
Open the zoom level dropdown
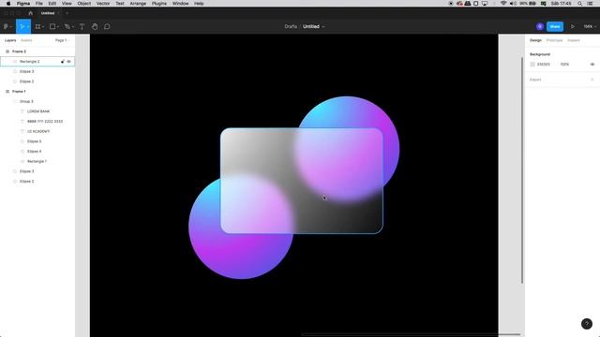590,27
